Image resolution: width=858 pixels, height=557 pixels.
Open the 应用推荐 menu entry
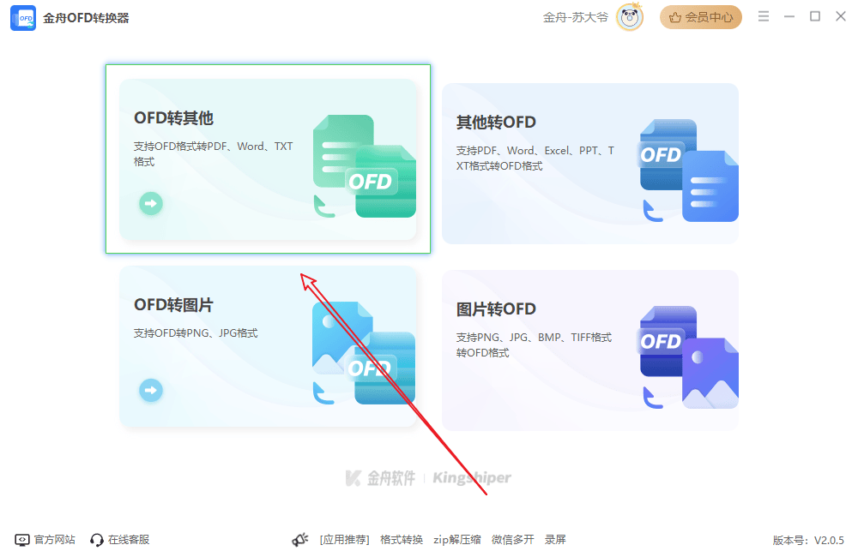347,539
